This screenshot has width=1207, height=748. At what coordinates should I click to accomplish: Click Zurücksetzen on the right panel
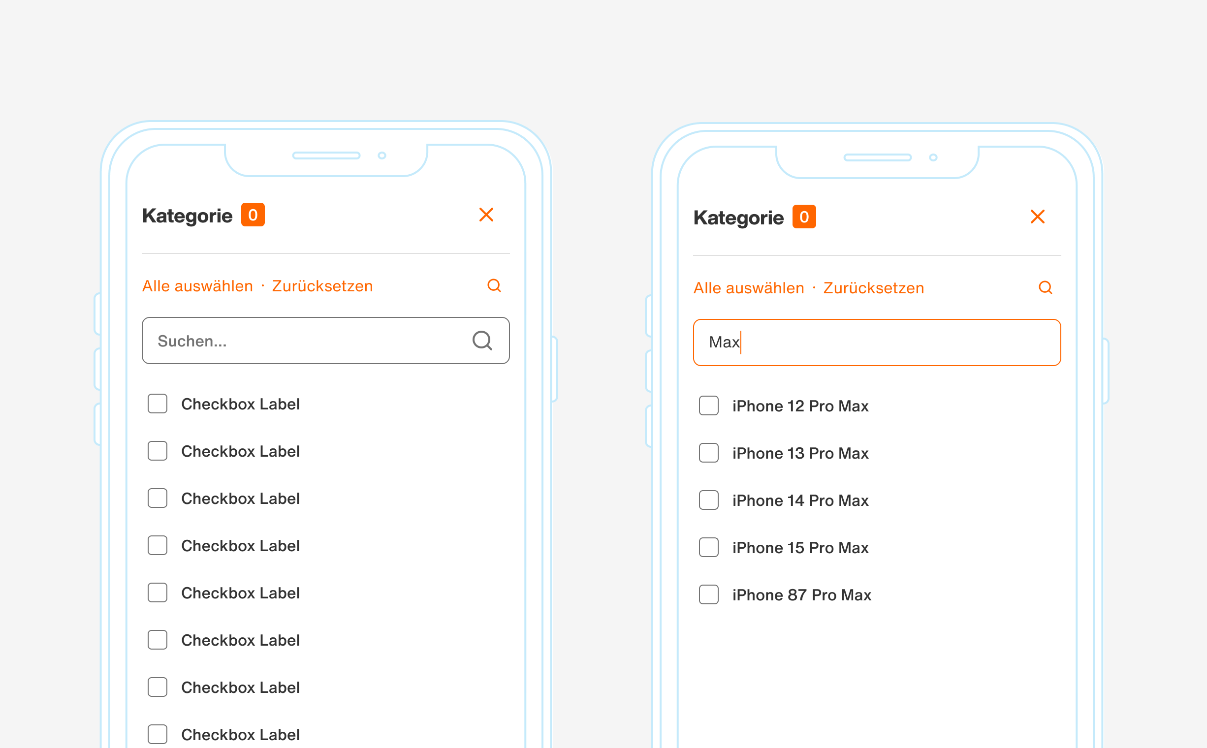pos(873,287)
